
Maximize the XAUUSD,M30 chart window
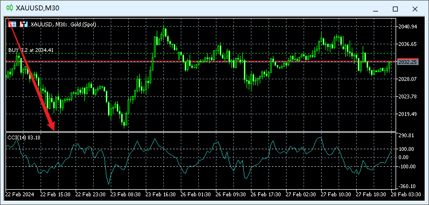tap(395, 9)
